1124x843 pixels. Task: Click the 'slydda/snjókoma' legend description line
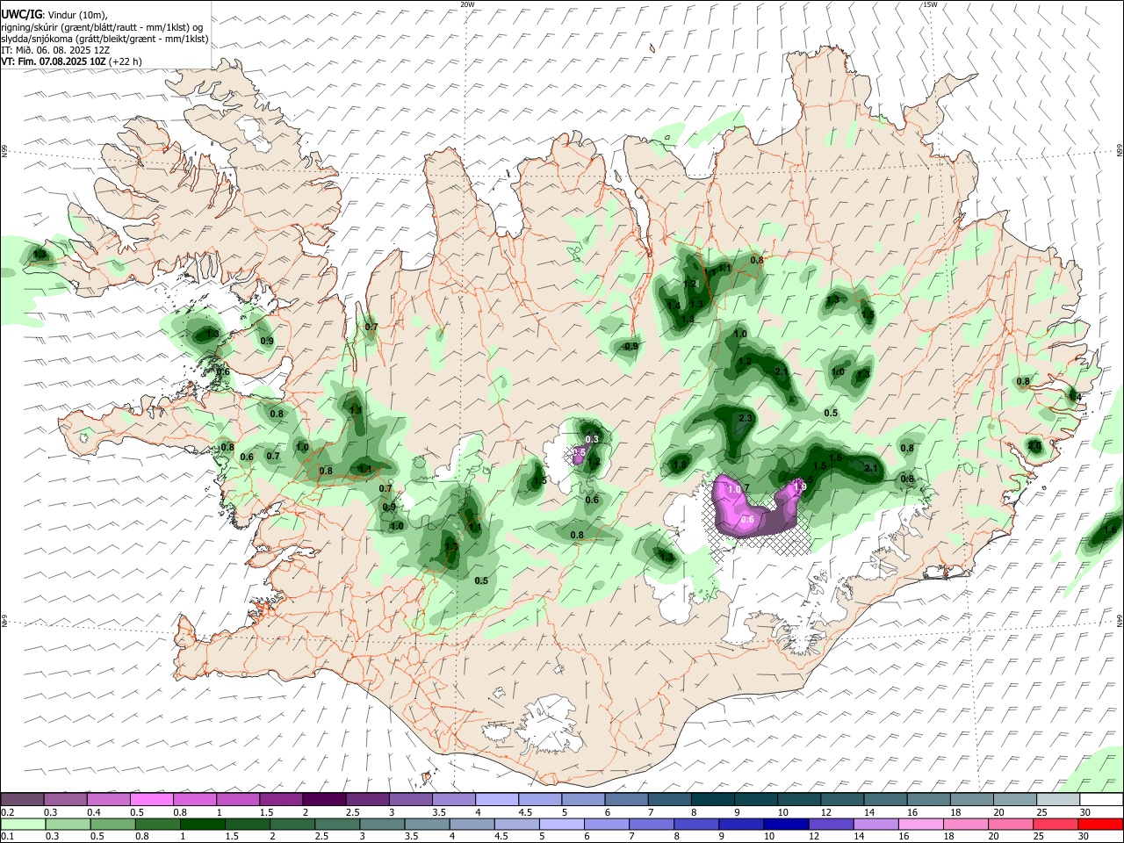pos(104,39)
